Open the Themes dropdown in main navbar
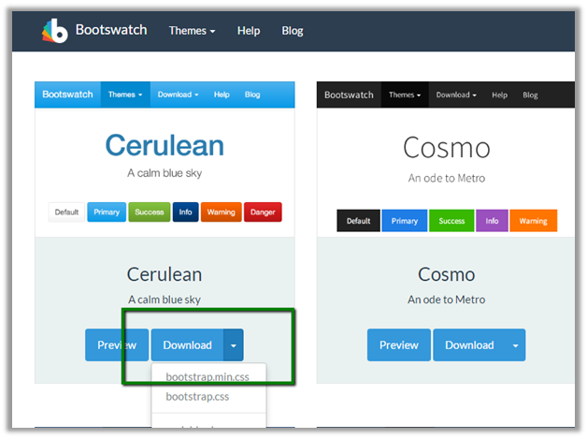The height and width of the screenshot is (439, 587). pyautogui.click(x=192, y=31)
